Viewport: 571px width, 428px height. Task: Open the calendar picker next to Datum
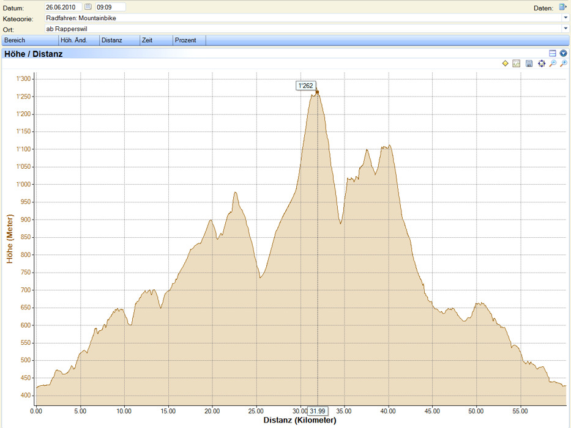88,7
